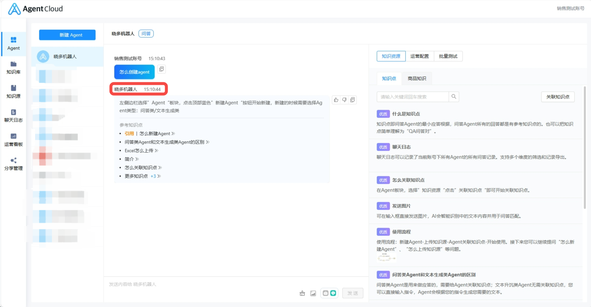Expand 怎么关联知识点 reference

143,168
